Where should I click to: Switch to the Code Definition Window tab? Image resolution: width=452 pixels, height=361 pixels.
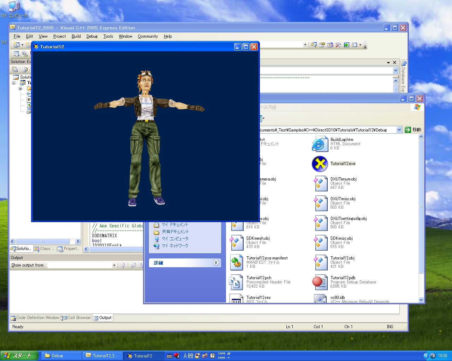(x=35, y=318)
